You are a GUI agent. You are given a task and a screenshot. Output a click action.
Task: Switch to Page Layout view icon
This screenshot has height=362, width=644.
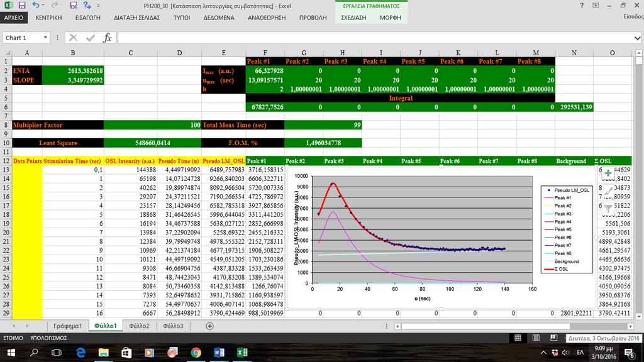click(536, 337)
